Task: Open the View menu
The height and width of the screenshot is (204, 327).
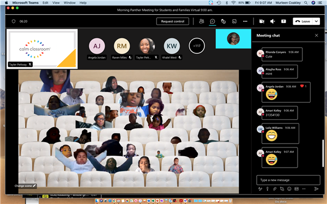Action: [x=56, y=3]
